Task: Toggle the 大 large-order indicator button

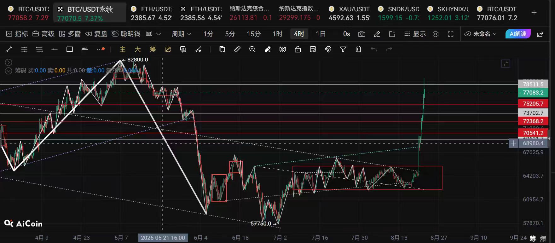Action: pyautogui.click(x=138, y=49)
